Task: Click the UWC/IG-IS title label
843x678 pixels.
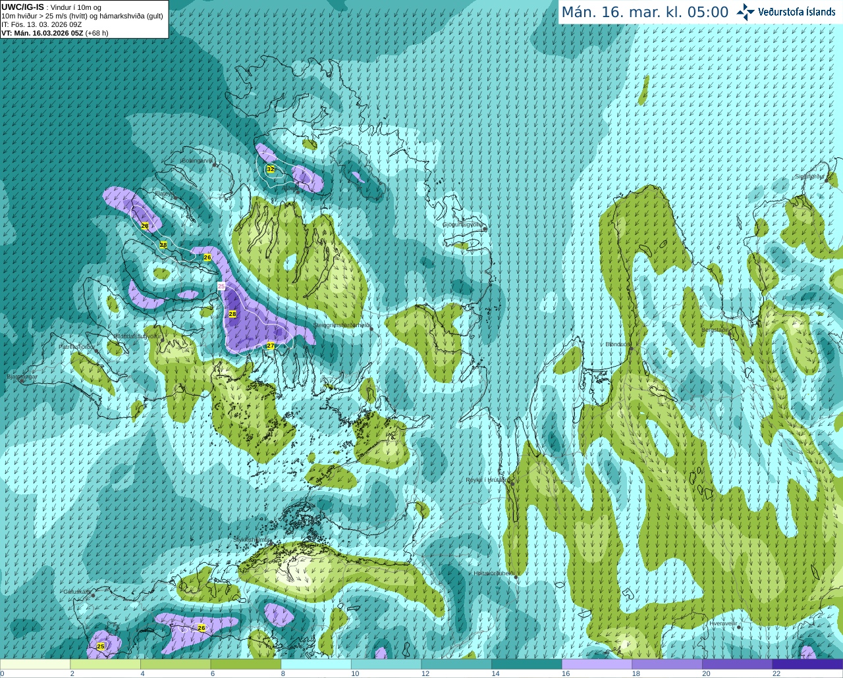Action: (x=22, y=7)
